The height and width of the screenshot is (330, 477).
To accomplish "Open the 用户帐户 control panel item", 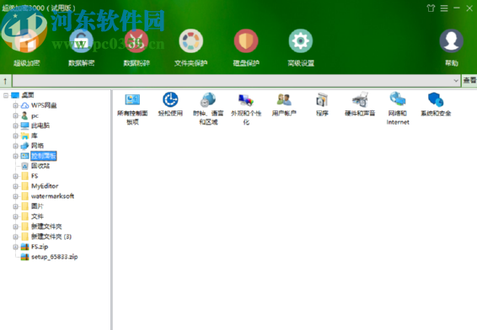I will coord(284,105).
